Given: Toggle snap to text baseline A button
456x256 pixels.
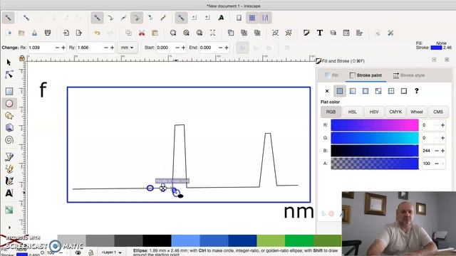Looking at the screenshot, I should pos(221,18).
